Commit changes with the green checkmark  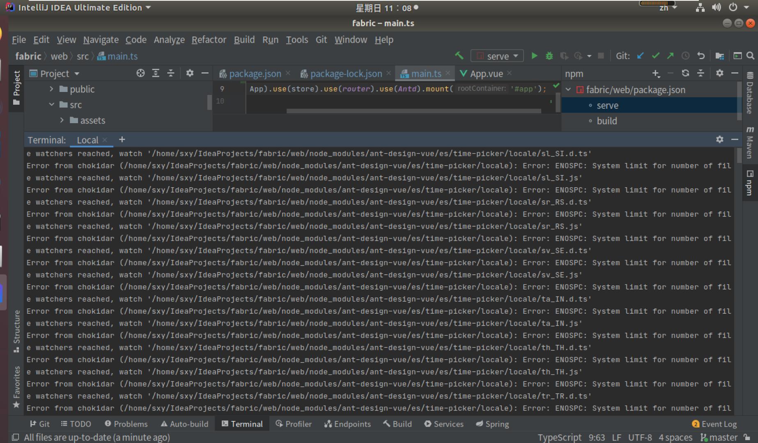tap(655, 56)
